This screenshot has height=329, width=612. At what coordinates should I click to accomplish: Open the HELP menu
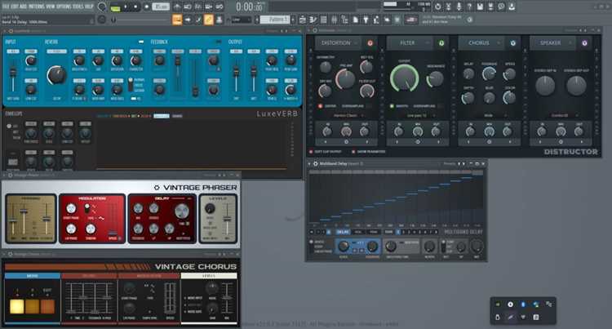pyautogui.click(x=89, y=7)
